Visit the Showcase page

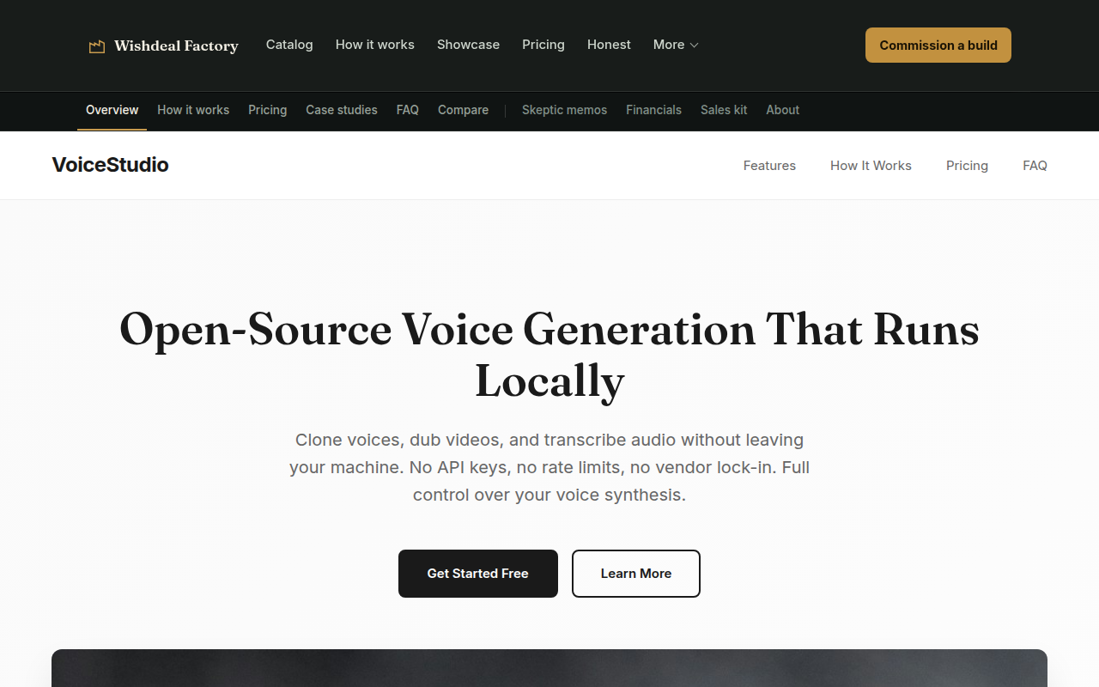click(x=468, y=45)
